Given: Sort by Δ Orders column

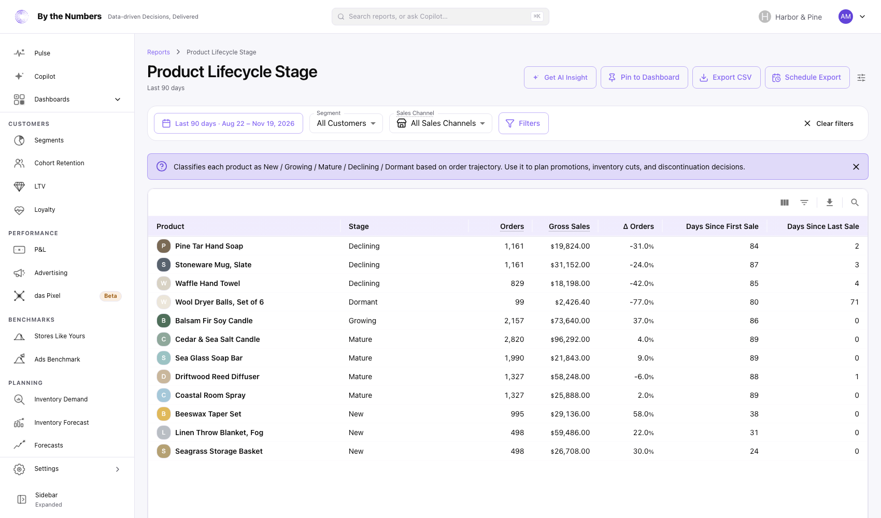Looking at the screenshot, I should [638, 226].
